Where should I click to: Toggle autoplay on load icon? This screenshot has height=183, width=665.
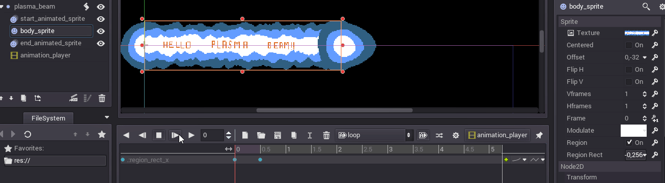[423, 135]
